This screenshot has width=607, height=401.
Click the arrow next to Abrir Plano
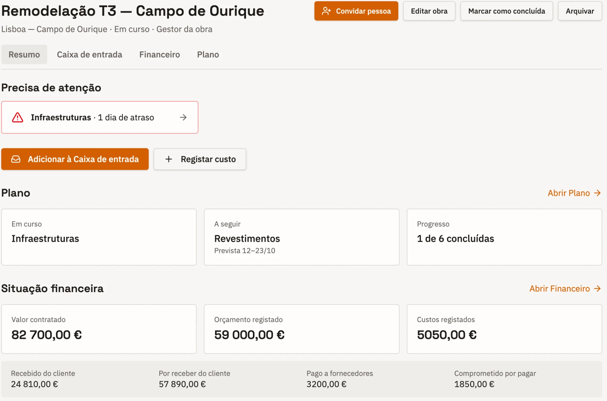tap(598, 193)
